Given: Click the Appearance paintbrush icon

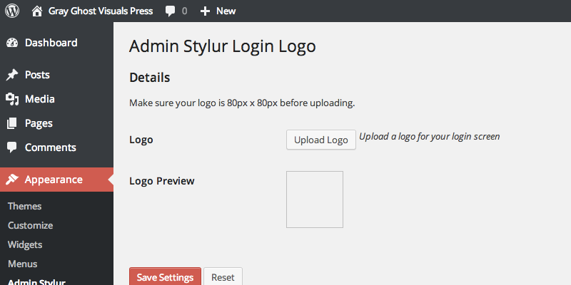Looking at the screenshot, I should 12,180.
